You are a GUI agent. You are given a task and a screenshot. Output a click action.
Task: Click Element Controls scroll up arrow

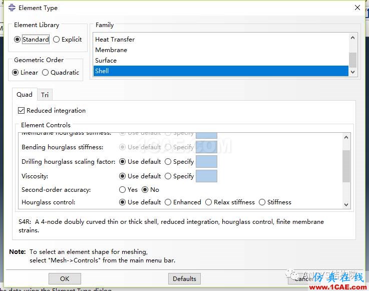346,137
